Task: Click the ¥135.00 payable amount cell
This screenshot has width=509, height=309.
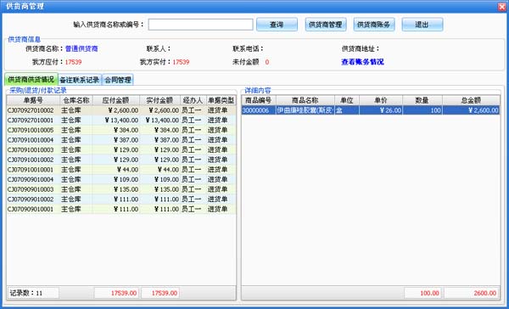Action: click(116, 189)
